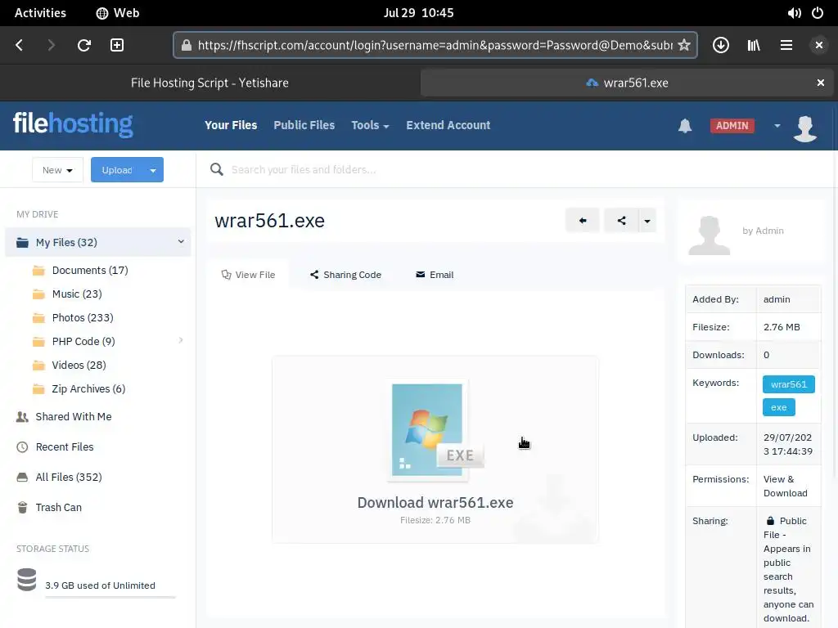Click the Trash Can icon in sidebar
Image resolution: width=838 pixels, height=628 pixels.
[x=22, y=507]
